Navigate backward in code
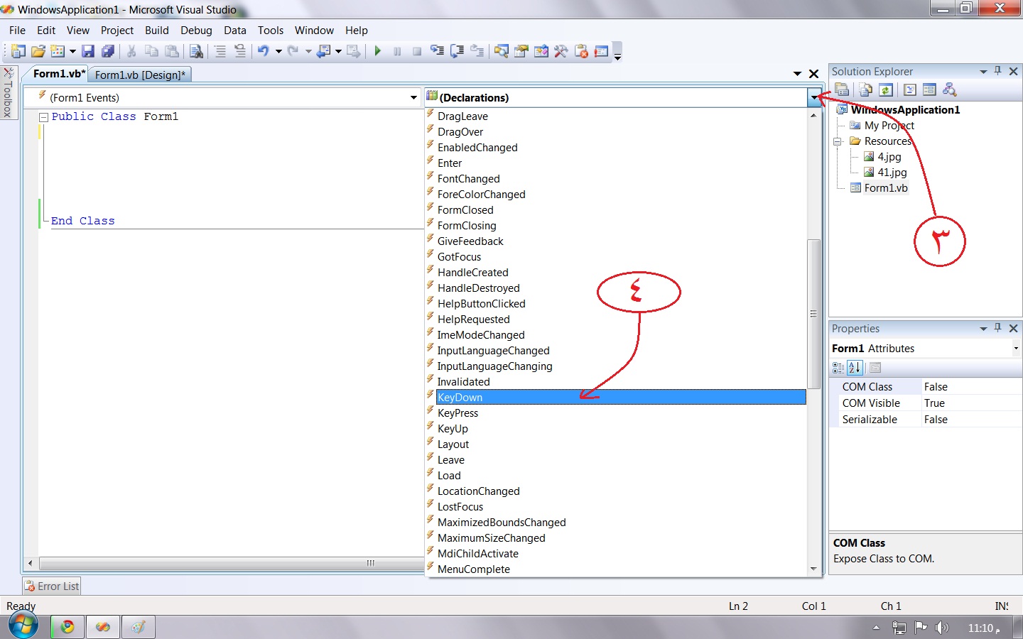 (323, 51)
